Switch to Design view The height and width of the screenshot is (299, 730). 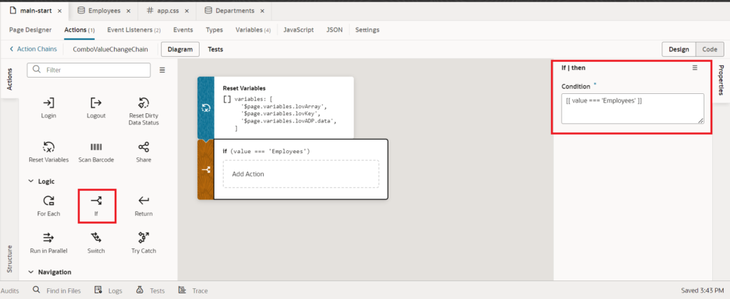pos(679,49)
